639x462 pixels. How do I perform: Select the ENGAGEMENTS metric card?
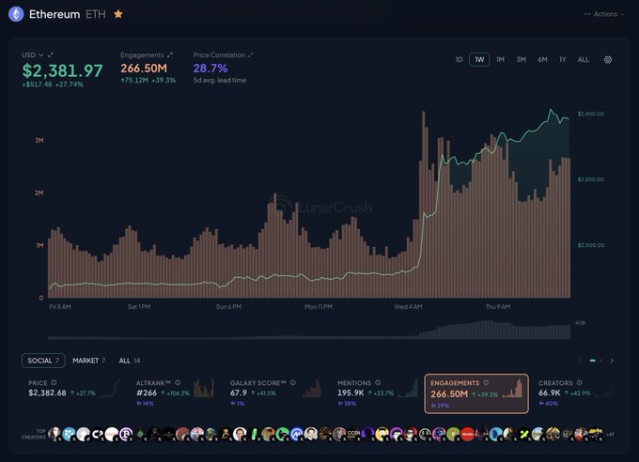click(476, 393)
